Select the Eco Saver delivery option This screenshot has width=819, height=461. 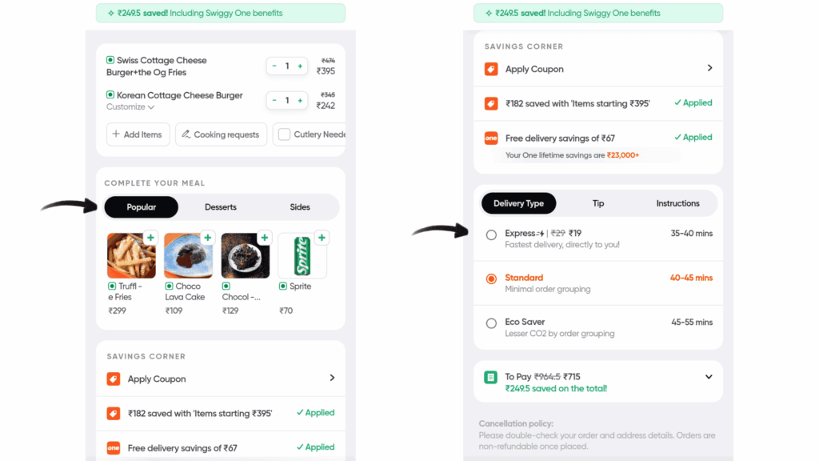click(493, 323)
